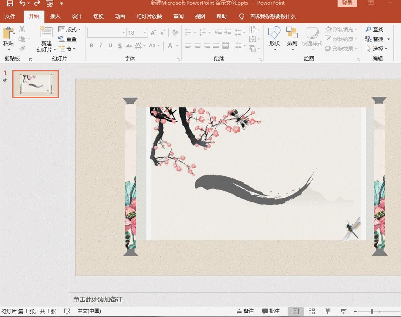Toggle italic formatting
This screenshot has width=401, height=317.
tap(101, 46)
